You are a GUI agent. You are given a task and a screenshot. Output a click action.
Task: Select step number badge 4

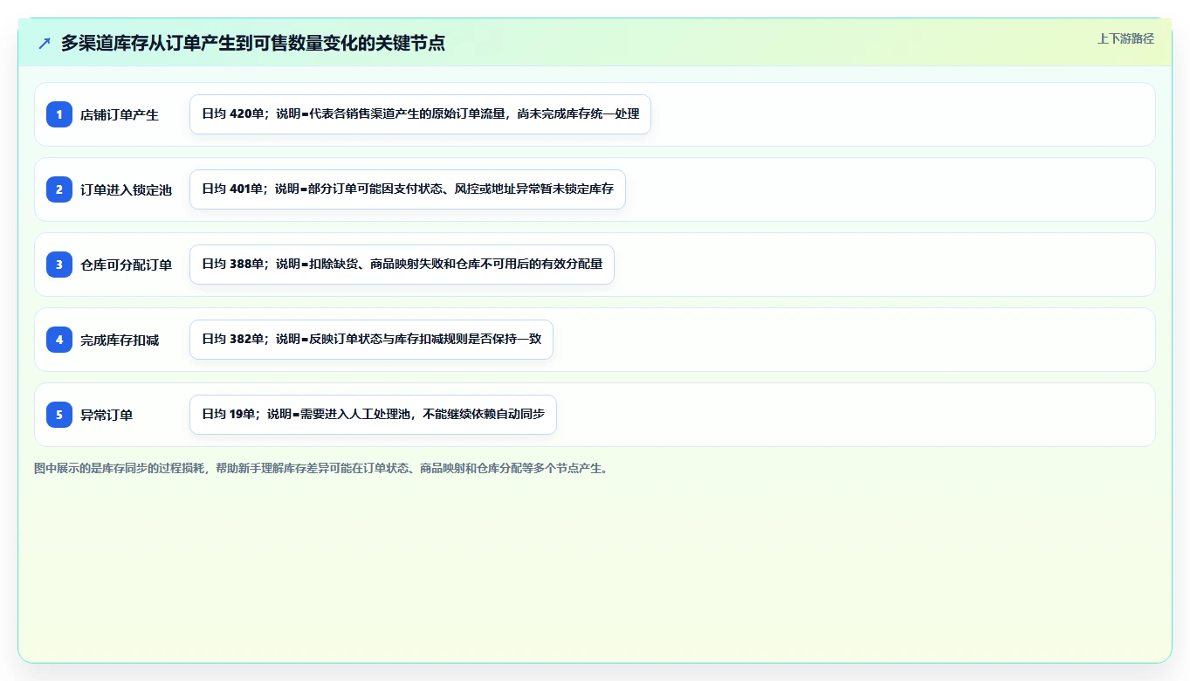(x=59, y=340)
